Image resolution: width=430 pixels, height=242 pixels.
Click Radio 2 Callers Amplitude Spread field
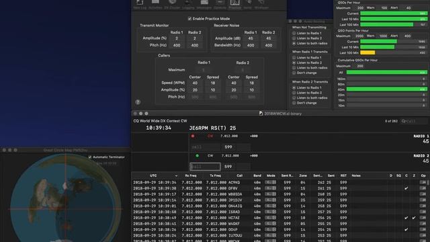[251, 90]
